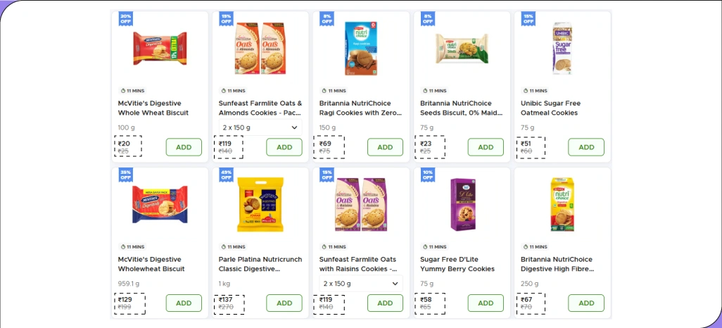Screen dimensions: 722x328
Task: Open Sunfeast Farmlite Oats with Raisins title link
Action: (360, 264)
